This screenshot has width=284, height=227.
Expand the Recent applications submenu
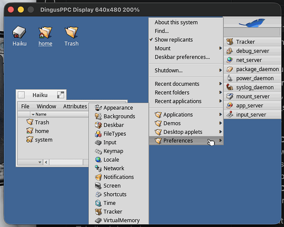pyautogui.click(x=186, y=101)
